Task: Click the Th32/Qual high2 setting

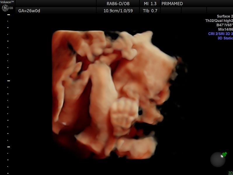Action: 219,20
